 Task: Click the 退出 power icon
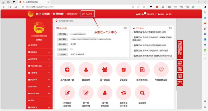167,14
